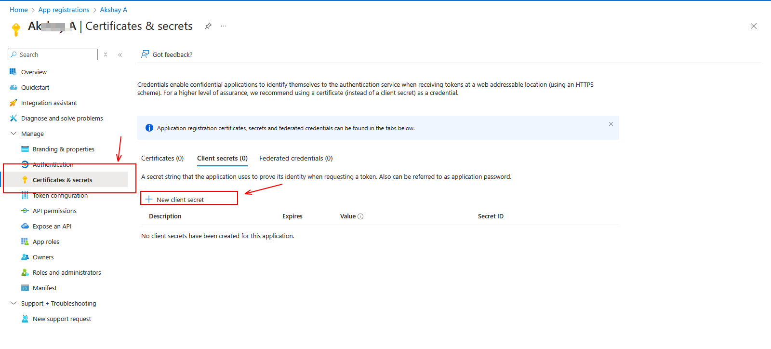Viewport: 771px width, 349px height.
Task: Select Branding & properties menu item
Action: pos(64,149)
